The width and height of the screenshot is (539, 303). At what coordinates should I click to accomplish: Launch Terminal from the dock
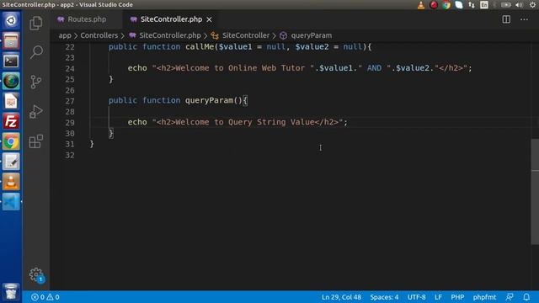click(x=11, y=61)
